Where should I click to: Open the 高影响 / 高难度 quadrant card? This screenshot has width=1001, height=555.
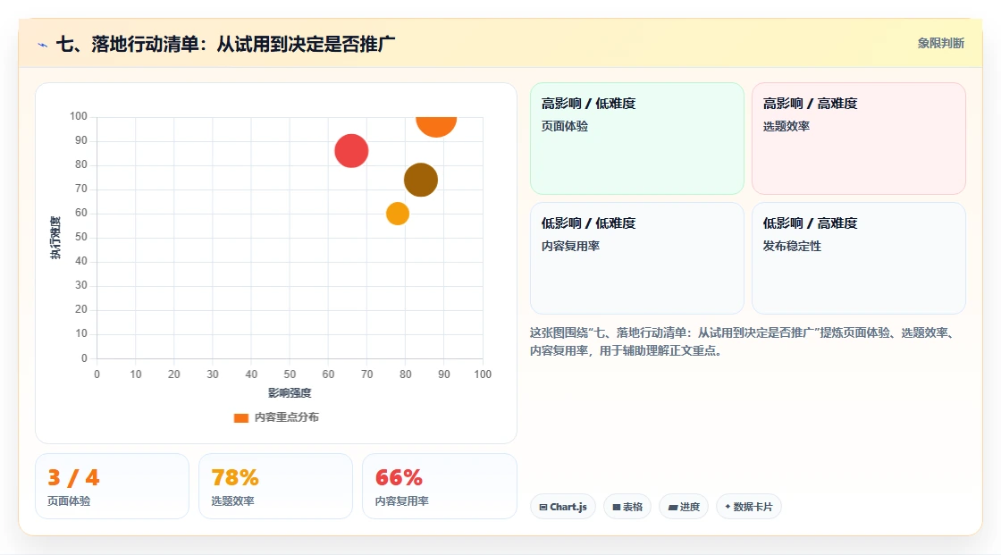coord(859,138)
